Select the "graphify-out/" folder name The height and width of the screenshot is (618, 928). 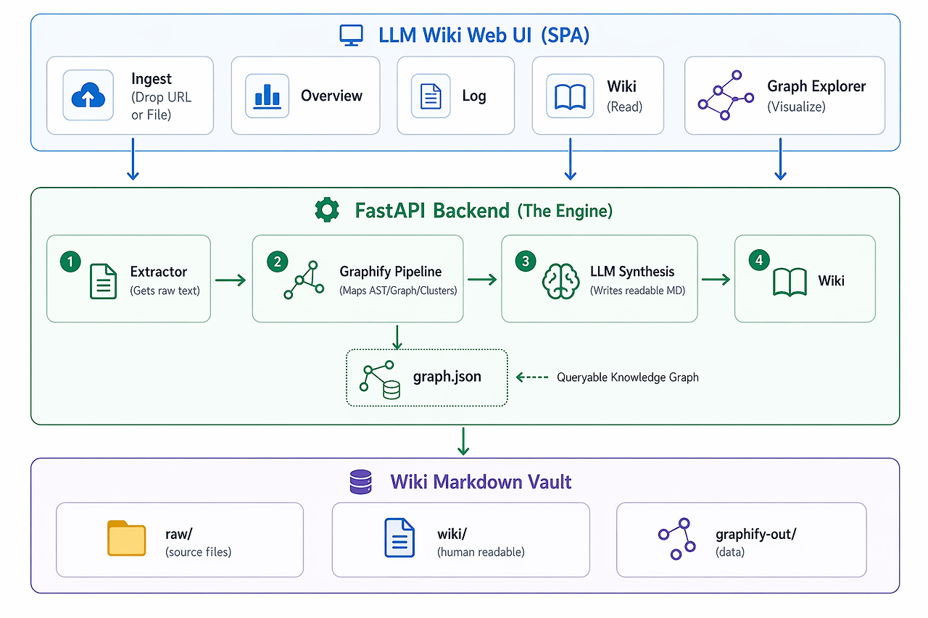tap(756, 534)
